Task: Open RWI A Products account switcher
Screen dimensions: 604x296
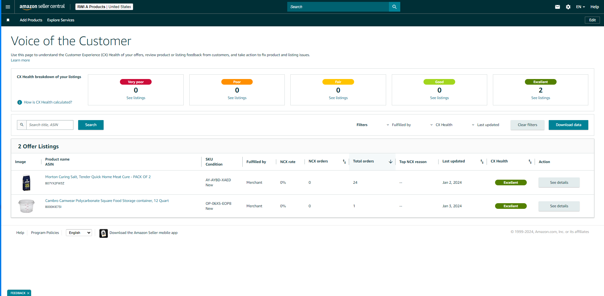Action: [104, 7]
